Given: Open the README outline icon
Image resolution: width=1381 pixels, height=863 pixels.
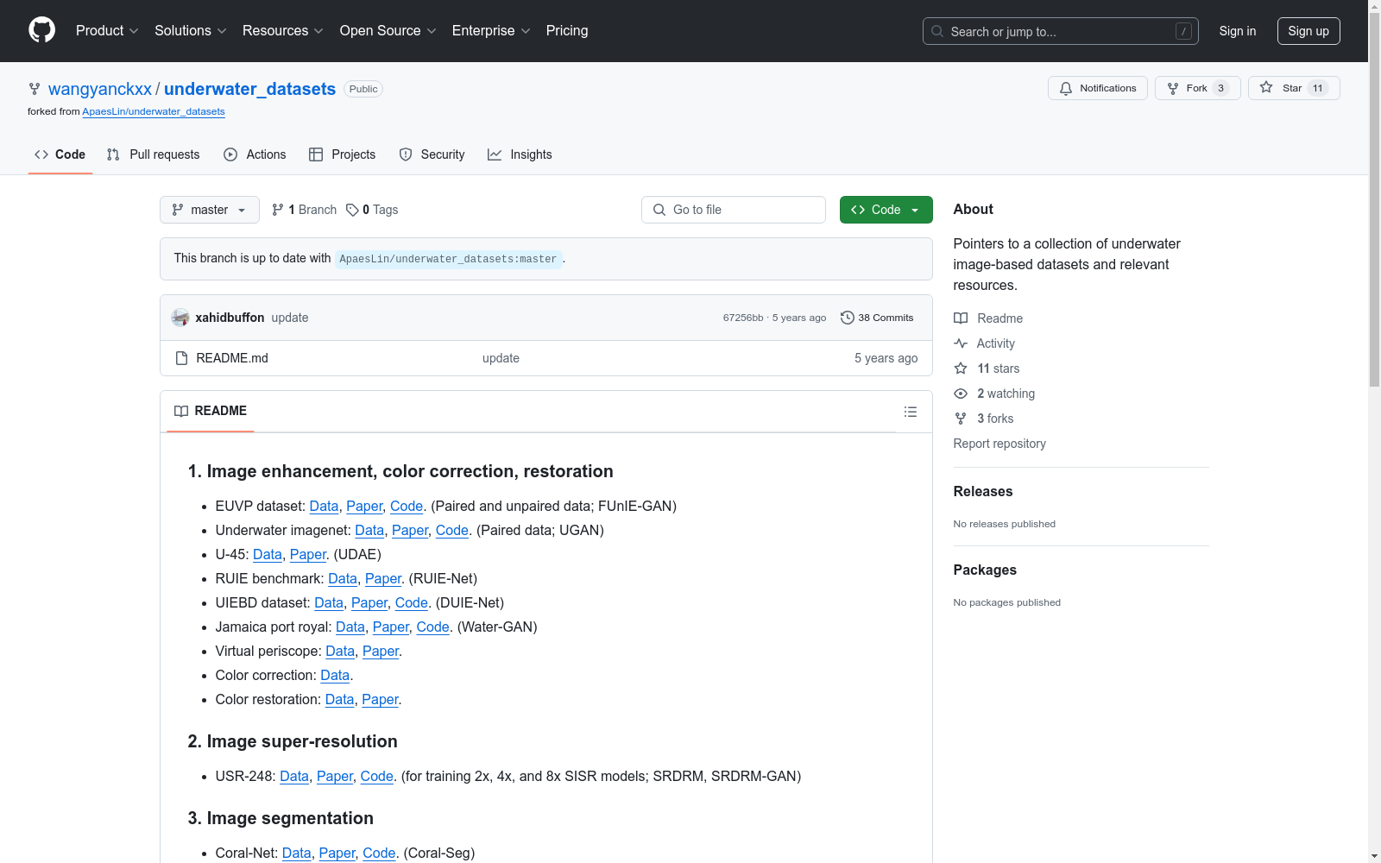Looking at the screenshot, I should (x=910, y=412).
